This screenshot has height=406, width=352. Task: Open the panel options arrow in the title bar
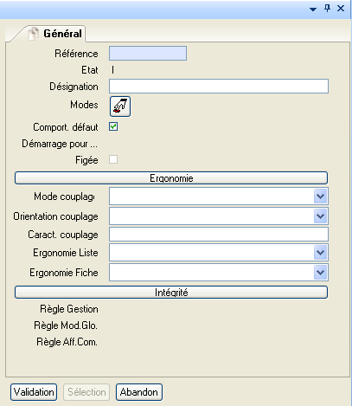click(313, 10)
